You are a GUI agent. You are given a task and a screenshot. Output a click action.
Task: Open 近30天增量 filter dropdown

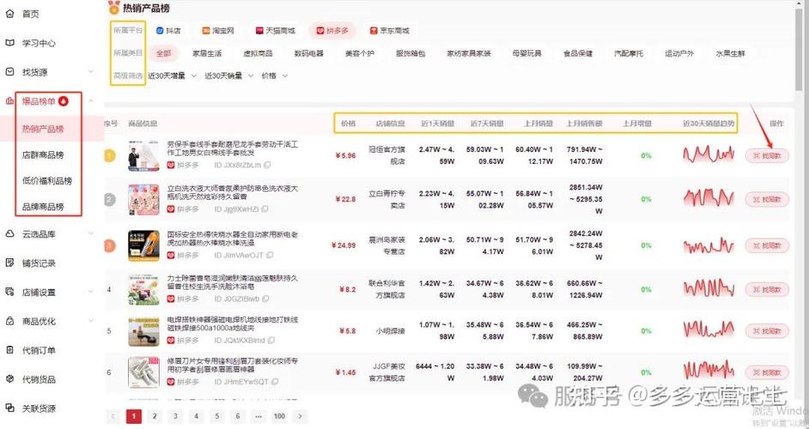pyautogui.click(x=173, y=76)
